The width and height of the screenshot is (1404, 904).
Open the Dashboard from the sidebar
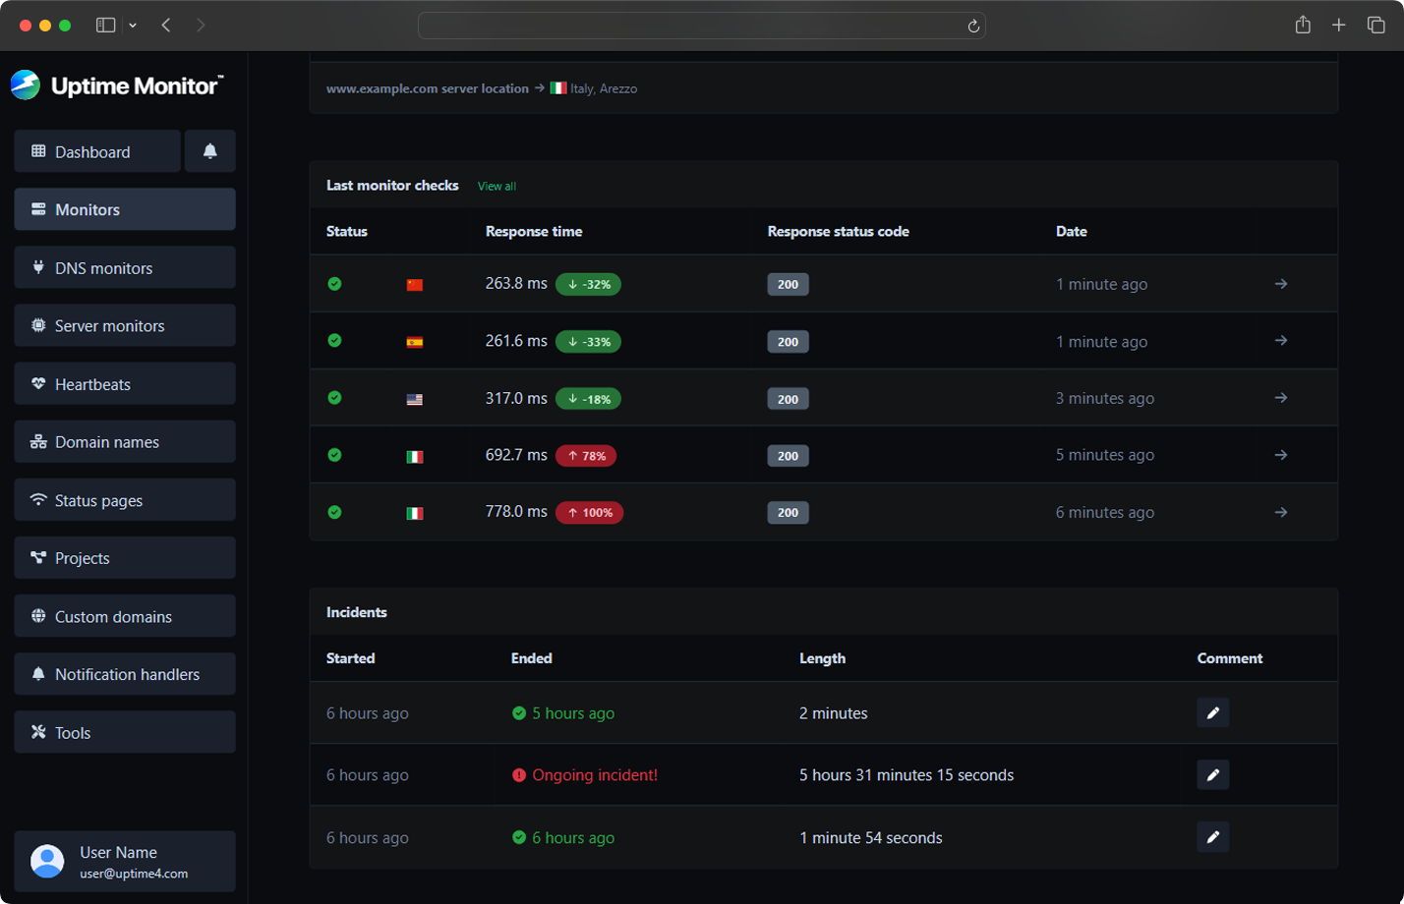96,151
